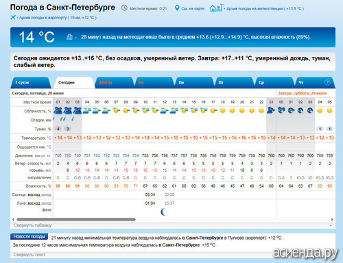Viewport: 343px width, 263px height.
Task: Click the right scroll arrow of table
Action: pyautogui.click(x=332, y=219)
